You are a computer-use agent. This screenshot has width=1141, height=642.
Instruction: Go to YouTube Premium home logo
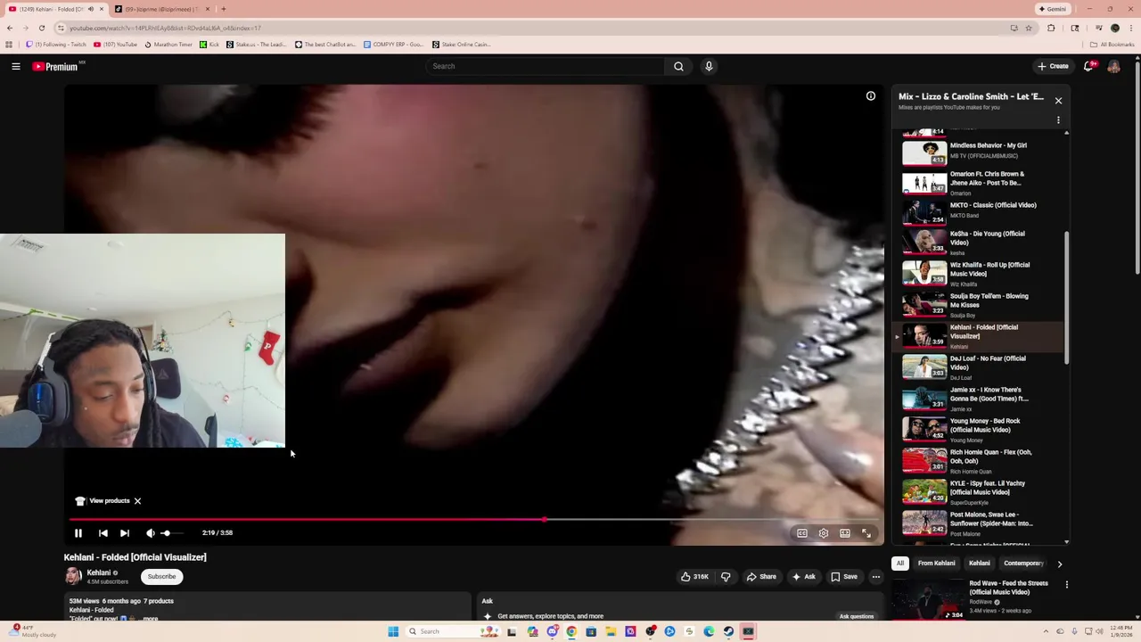pyautogui.click(x=56, y=66)
